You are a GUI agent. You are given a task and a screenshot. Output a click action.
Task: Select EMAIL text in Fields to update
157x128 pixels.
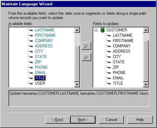(x=118, y=78)
